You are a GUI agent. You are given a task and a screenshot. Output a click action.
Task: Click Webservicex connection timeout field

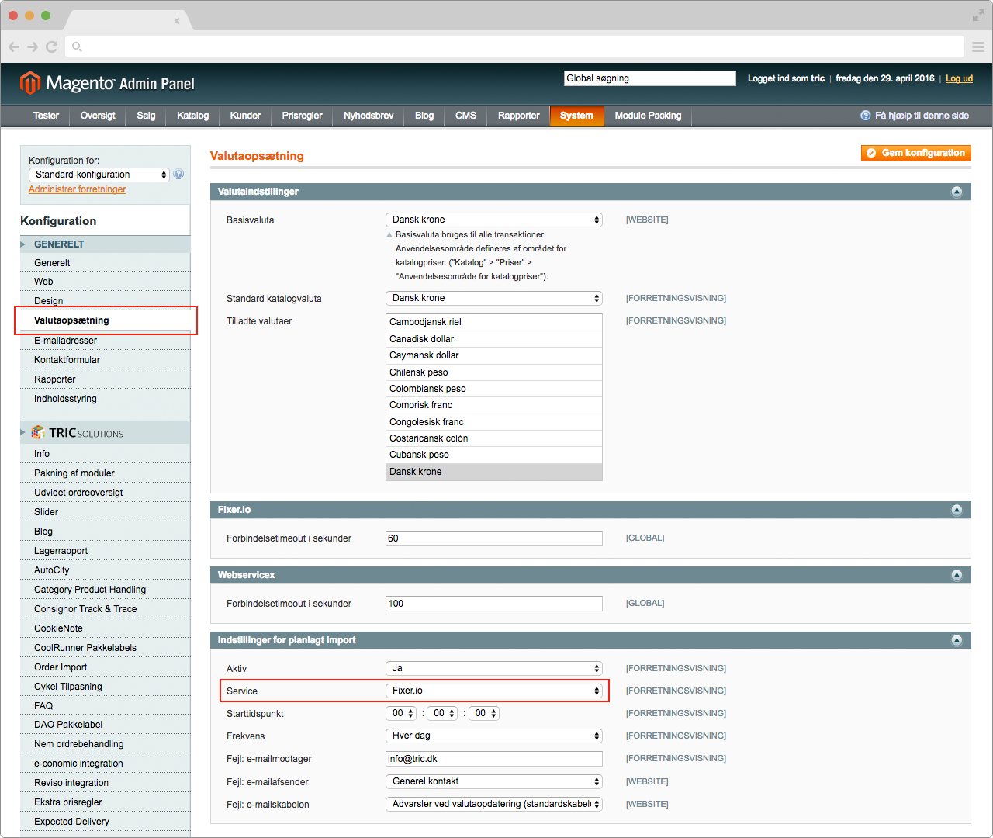[494, 604]
